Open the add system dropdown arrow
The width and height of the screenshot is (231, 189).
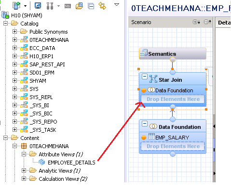click(x=25, y=6)
